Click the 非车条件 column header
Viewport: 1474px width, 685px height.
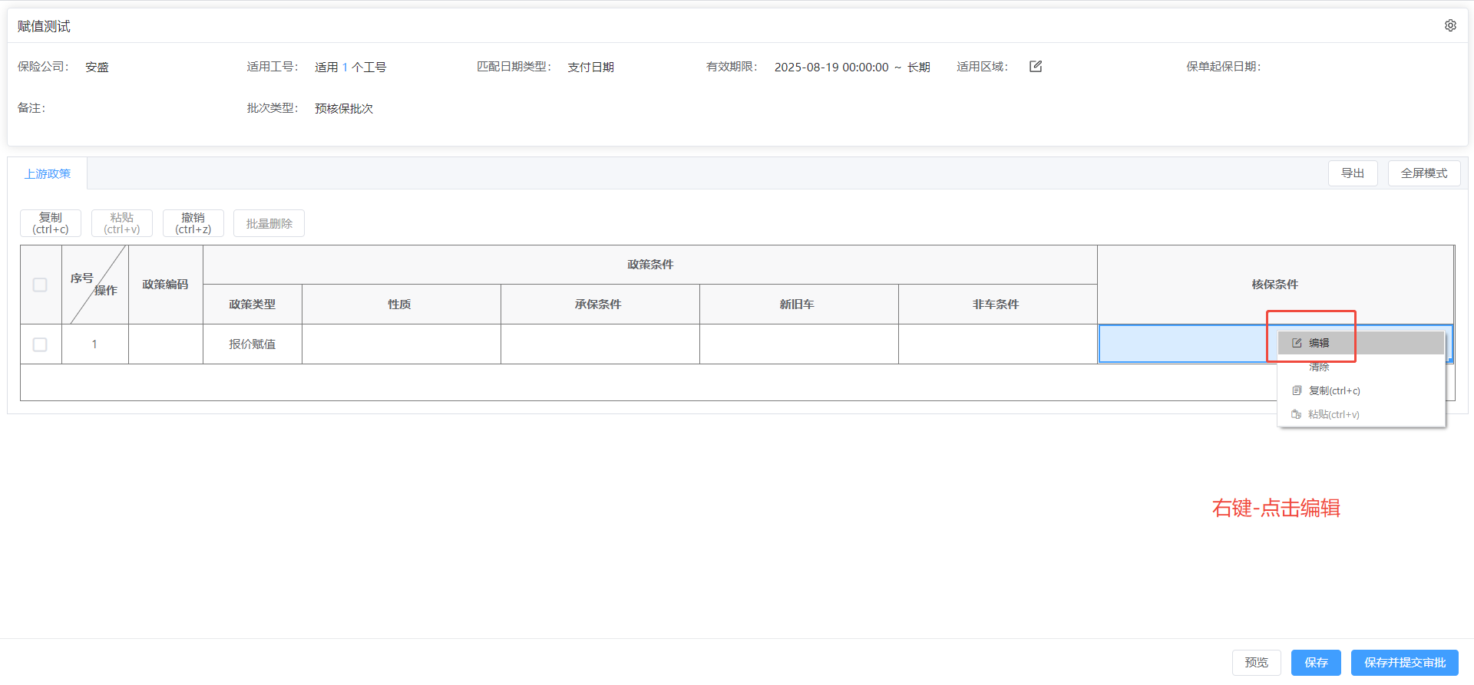point(997,305)
